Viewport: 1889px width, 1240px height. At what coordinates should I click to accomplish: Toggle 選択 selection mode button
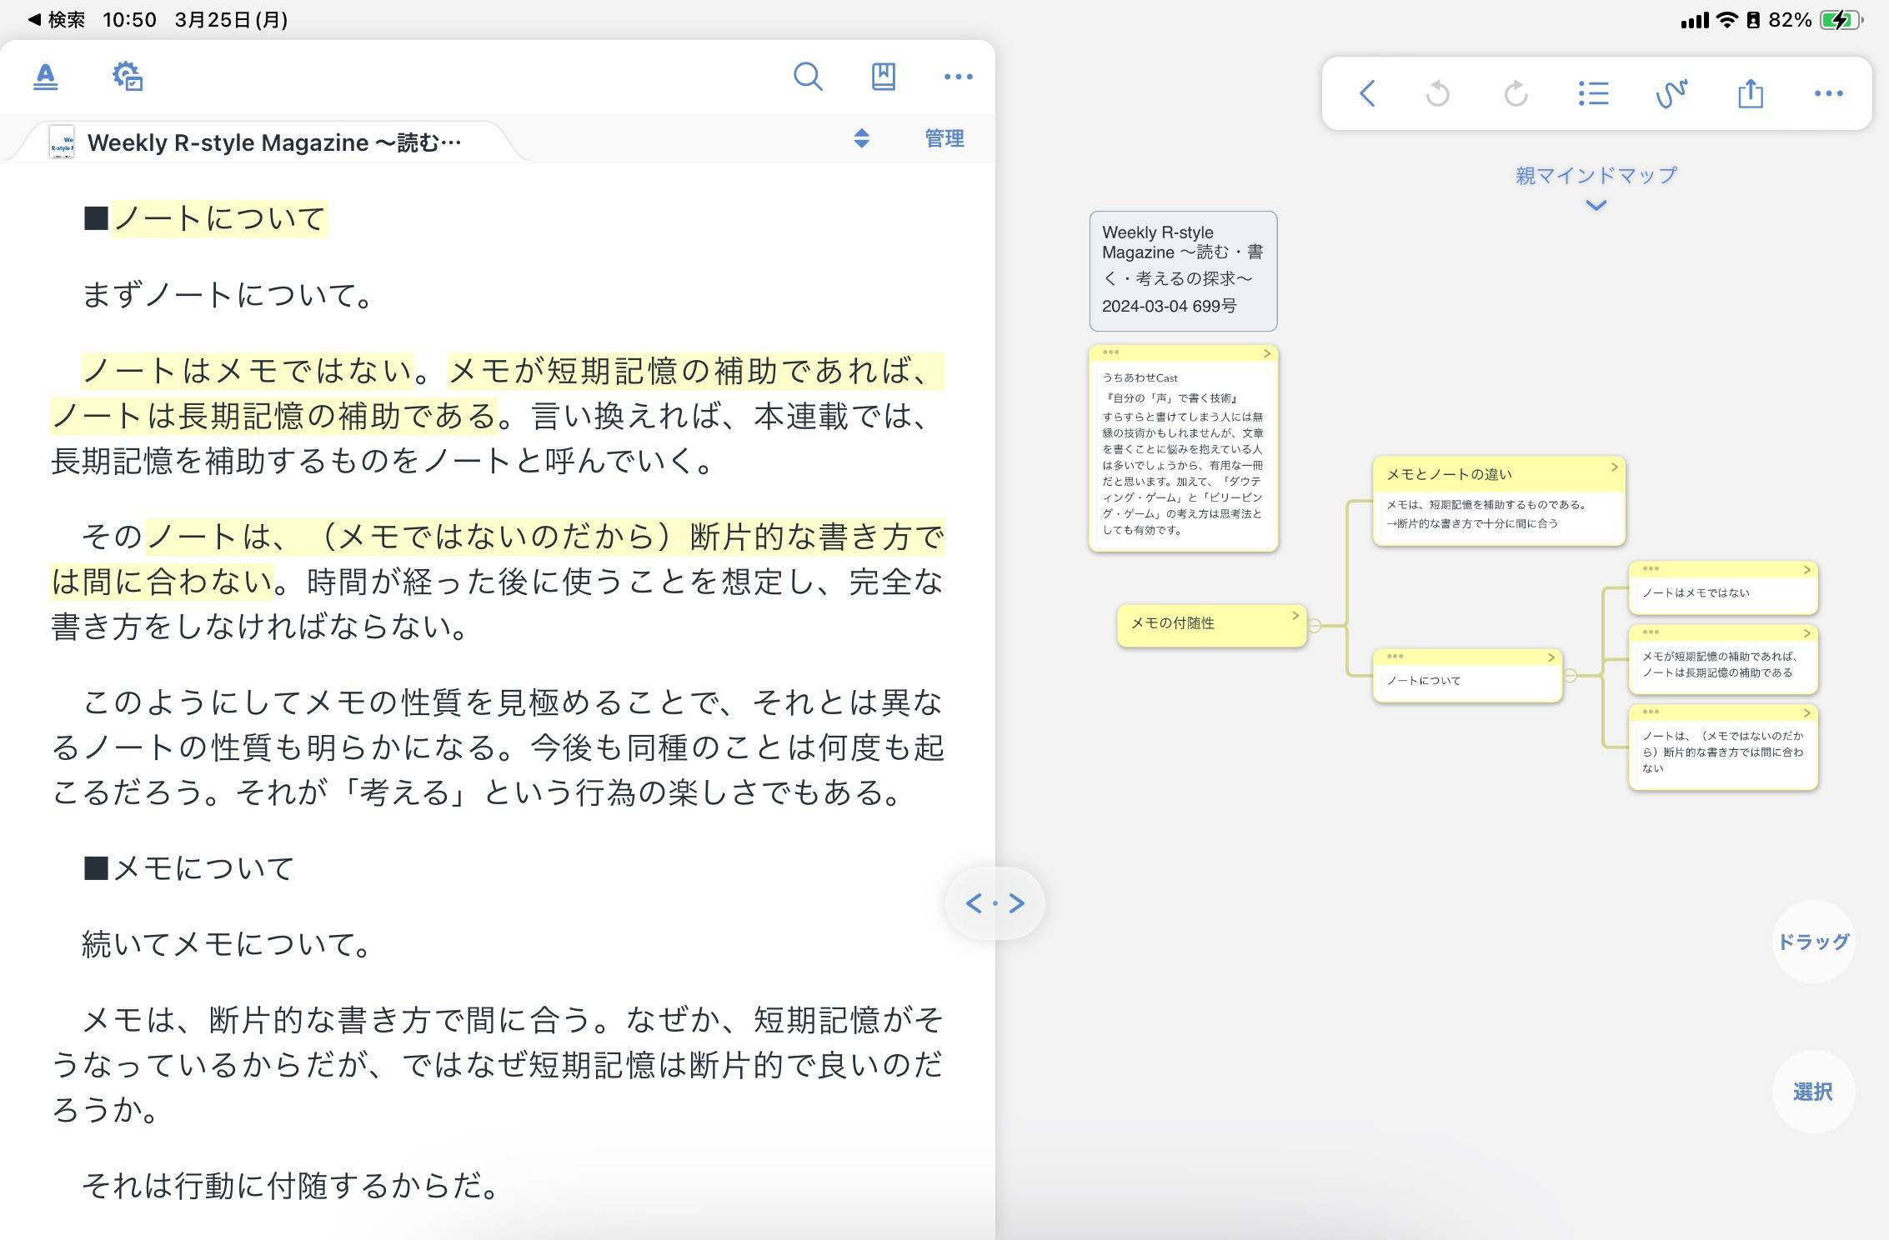(1814, 1089)
